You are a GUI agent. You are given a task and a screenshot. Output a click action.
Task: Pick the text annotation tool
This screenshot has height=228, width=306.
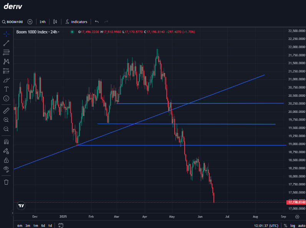pyautogui.click(x=6, y=89)
